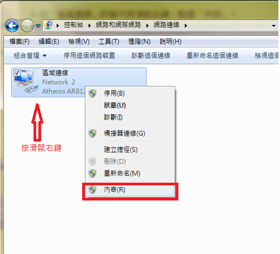Uncheck the 區域連線 selection checkbox
Viewport: 280px width, 254px height.
(x=17, y=73)
